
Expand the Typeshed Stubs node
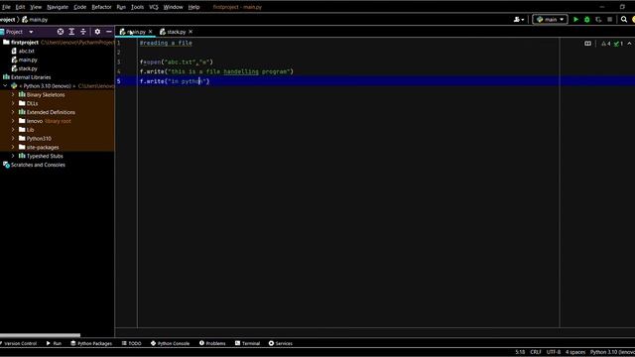tap(13, 156)
